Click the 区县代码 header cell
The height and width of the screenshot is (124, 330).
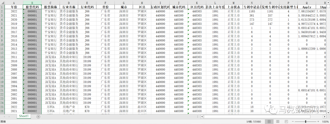(197, 7)
